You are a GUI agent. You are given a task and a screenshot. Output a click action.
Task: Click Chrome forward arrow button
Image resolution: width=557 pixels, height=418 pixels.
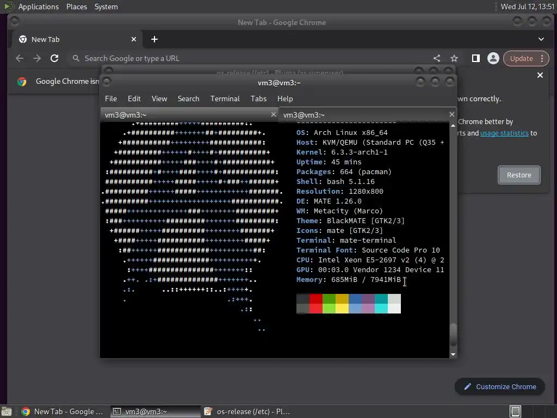coord(37,58)
